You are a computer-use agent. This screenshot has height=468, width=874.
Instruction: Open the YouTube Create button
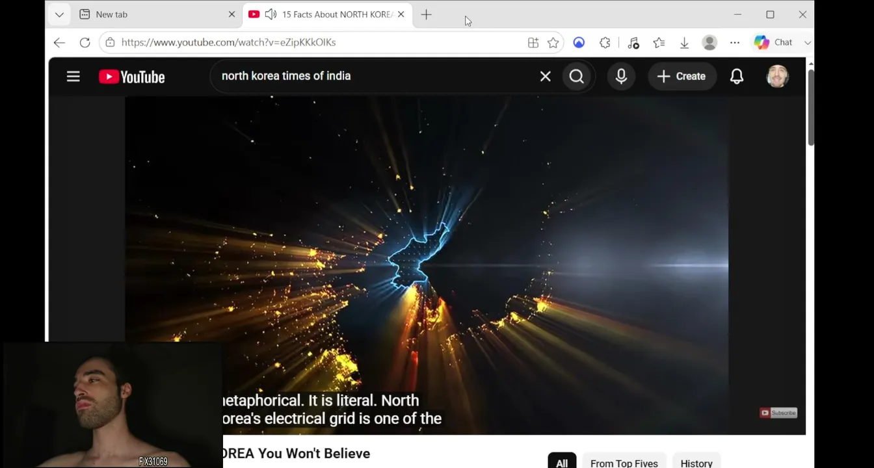682,77
